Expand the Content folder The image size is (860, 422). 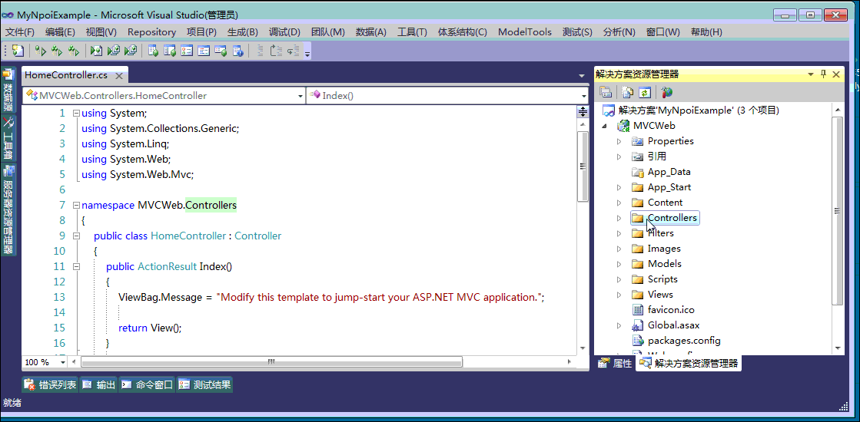point(619,203)
